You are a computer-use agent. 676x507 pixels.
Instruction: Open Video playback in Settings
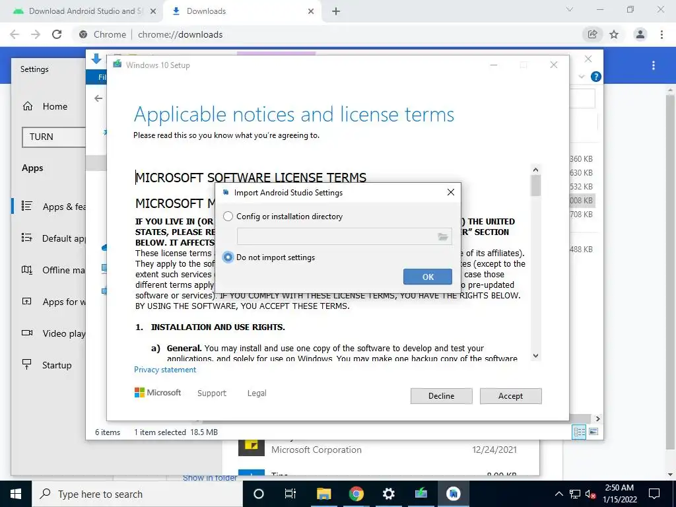click(53, 333)
